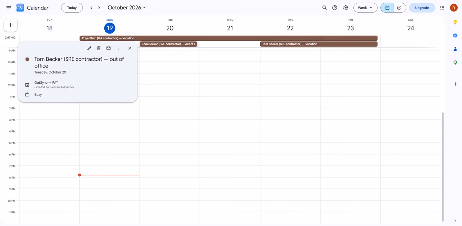Open the Settings gear menu
The image size is (462, 226).
point(346,8)
